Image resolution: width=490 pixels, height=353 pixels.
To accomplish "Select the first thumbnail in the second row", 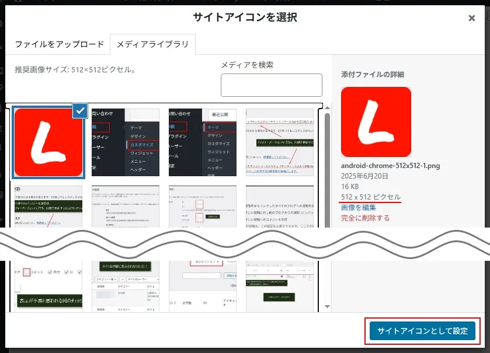I will [48, 207].
